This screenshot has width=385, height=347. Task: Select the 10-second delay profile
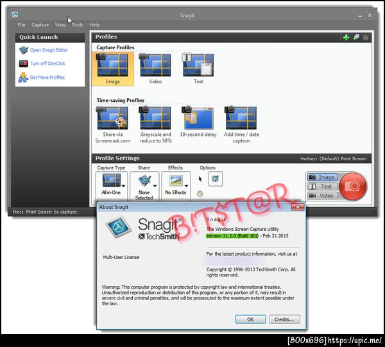click(x=198, y=122)
